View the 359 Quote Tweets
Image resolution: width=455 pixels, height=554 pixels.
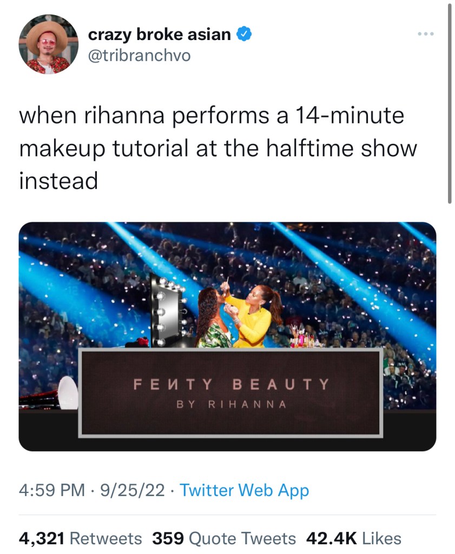(224, 538)
